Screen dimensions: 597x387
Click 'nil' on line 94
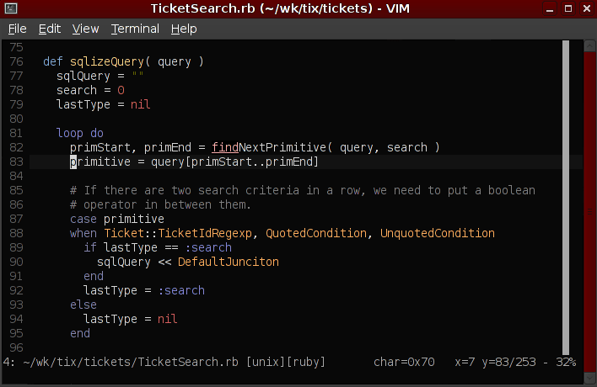coord(168,319)
